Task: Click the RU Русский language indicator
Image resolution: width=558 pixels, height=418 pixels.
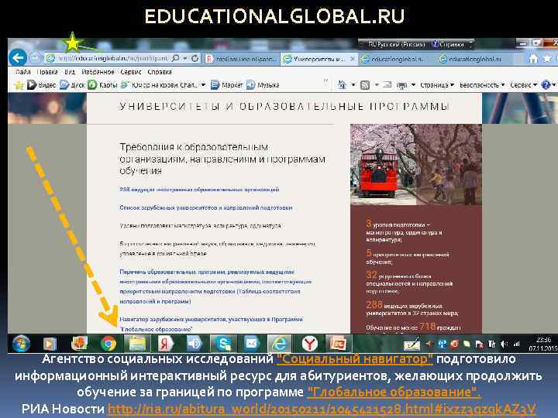Action: pos(397,44)
